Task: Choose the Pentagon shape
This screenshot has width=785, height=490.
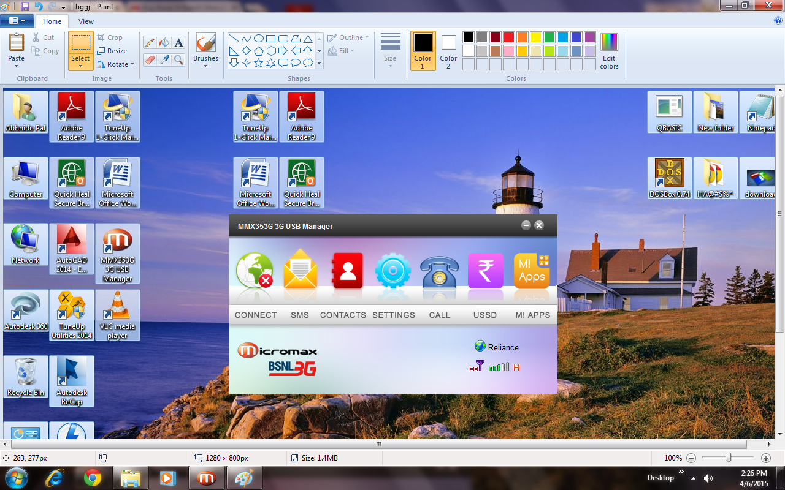Action: 259,51
